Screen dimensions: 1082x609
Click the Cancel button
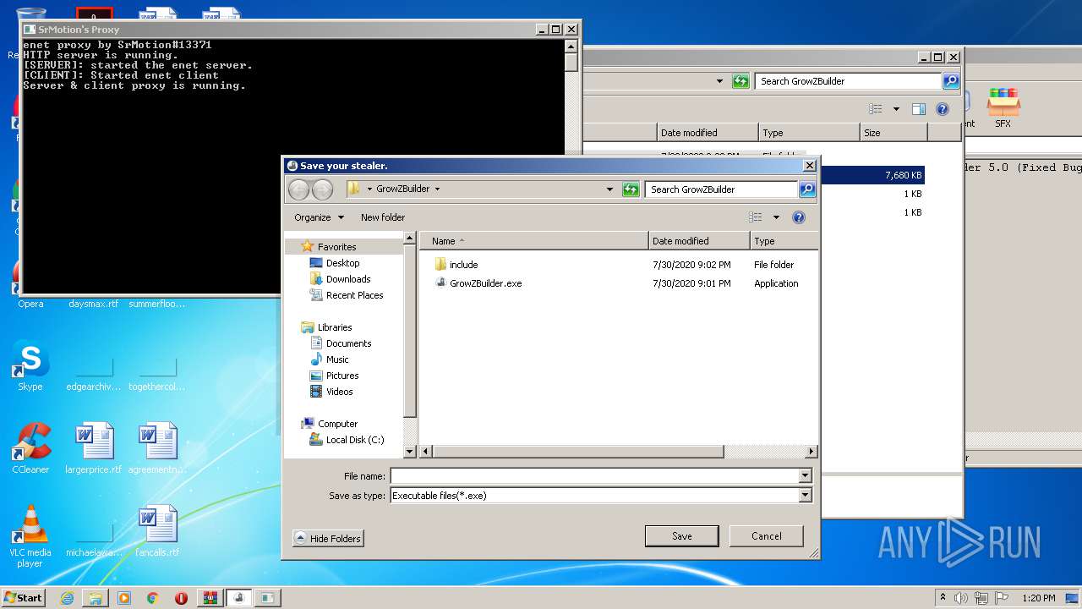click(x=767, y=536)
